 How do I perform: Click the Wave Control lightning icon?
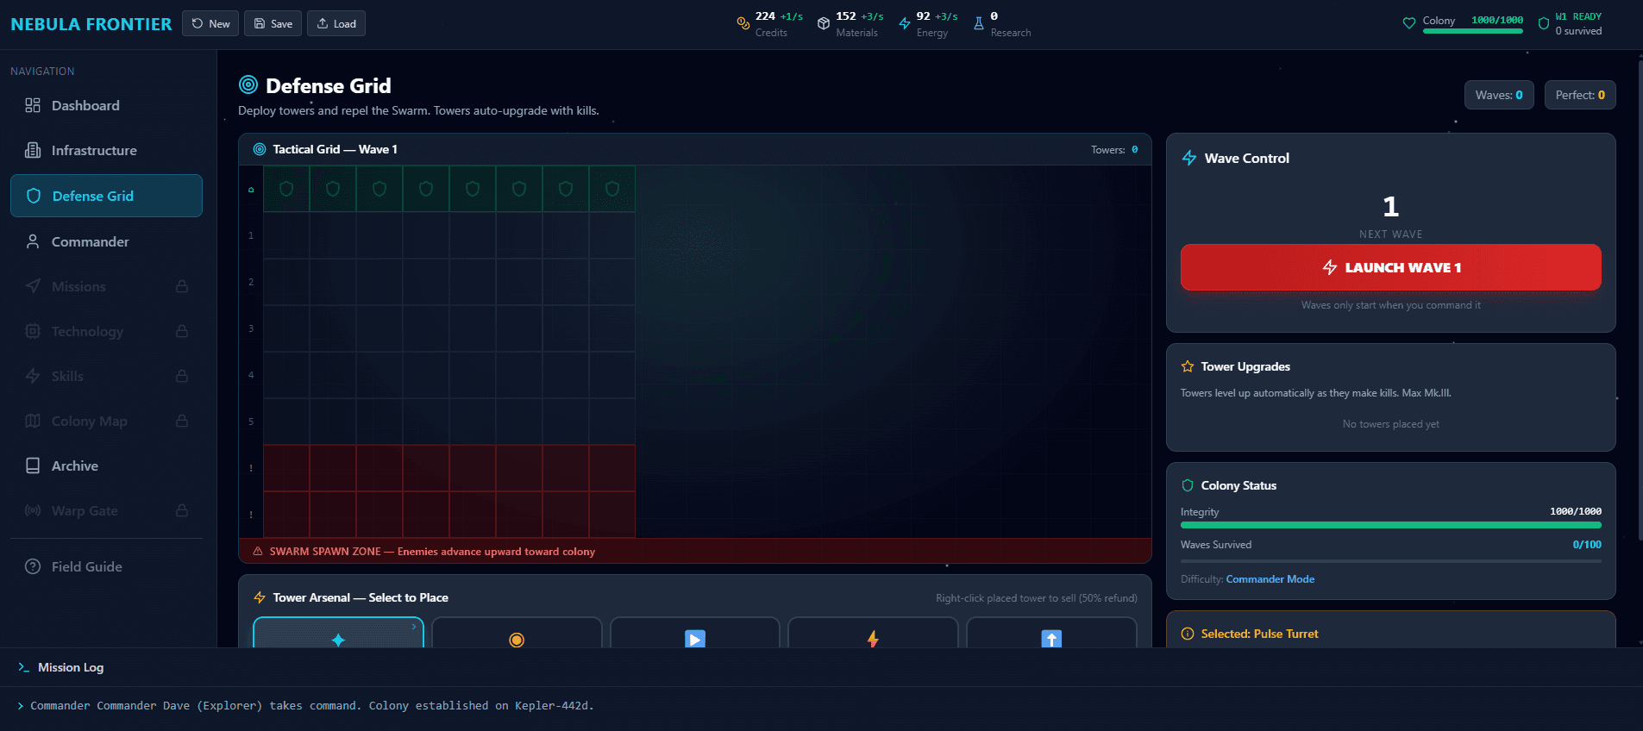pyautogui.click(x=1189, y=158)
